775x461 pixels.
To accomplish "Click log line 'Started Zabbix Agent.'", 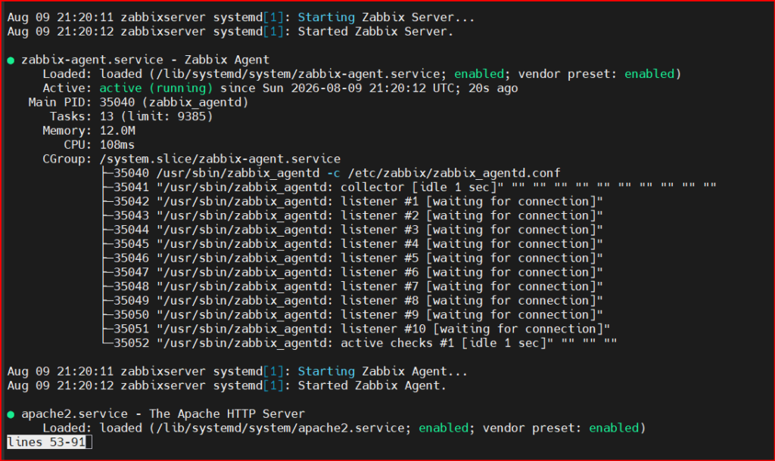I will click(227, 385).
